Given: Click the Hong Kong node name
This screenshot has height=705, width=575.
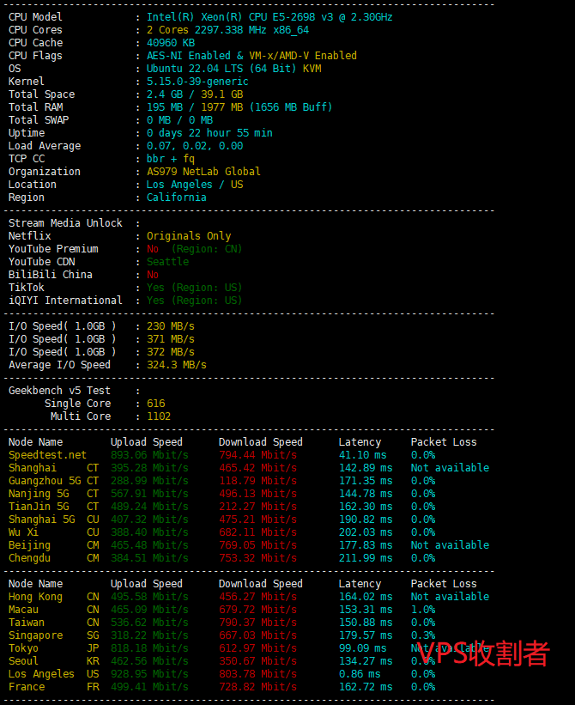Looking at the screenshot, I should point(35,597).
